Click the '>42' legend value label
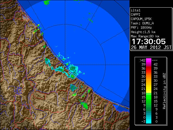Screen dimensions: 173x130 (x=143, y=60)
